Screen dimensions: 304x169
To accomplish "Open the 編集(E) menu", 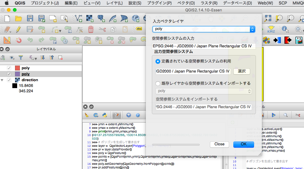I will (x=71, y=3).
